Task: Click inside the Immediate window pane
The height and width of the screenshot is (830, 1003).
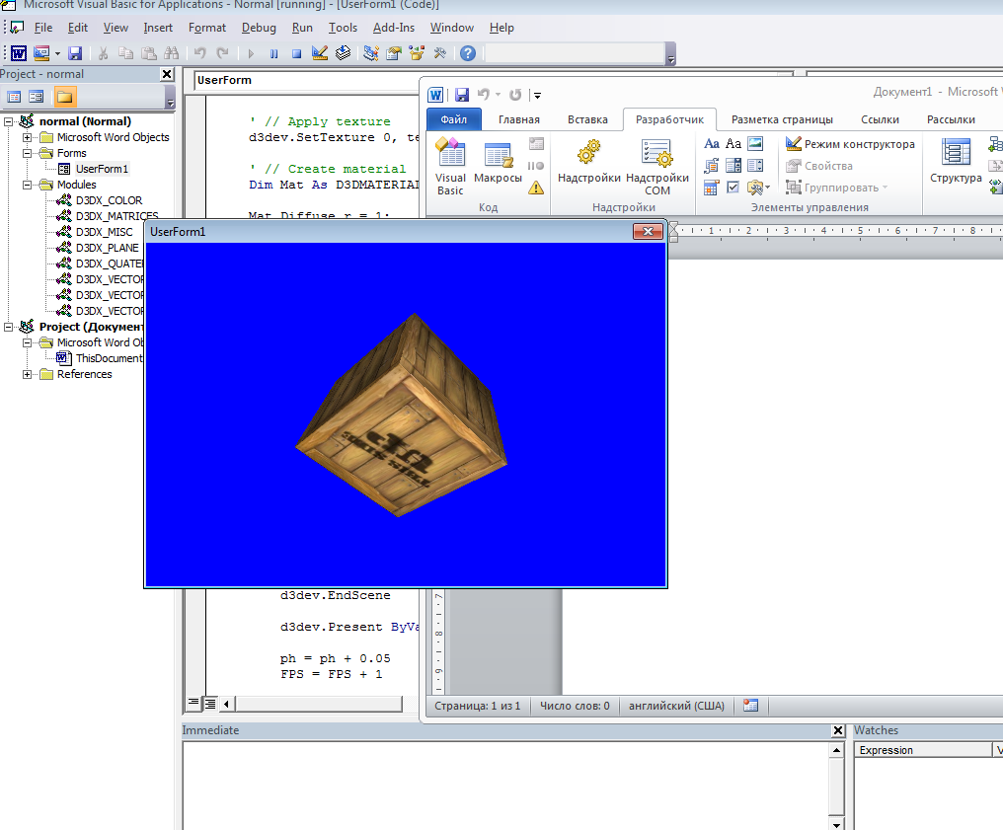Action: click(x=503, y=780)
